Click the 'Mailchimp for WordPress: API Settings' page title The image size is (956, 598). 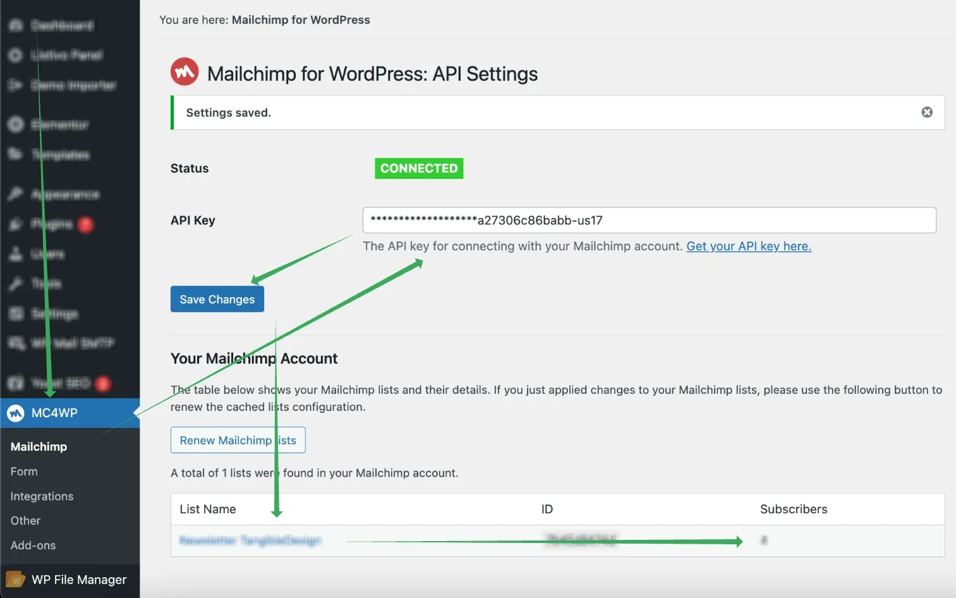click(373, 74)
